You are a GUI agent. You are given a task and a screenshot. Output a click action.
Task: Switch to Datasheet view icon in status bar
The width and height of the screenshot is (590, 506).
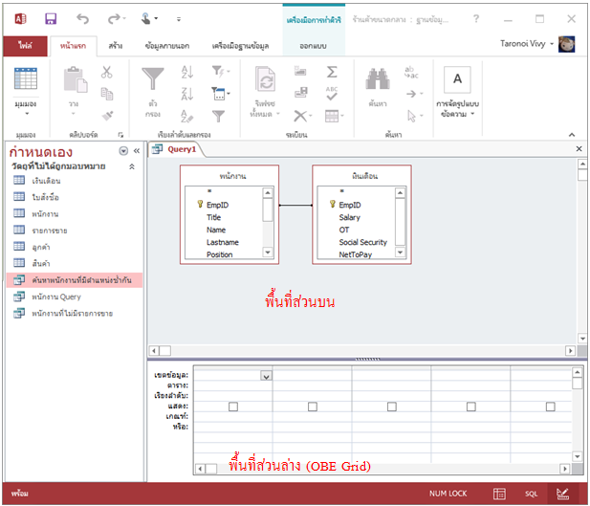[499, 494]
